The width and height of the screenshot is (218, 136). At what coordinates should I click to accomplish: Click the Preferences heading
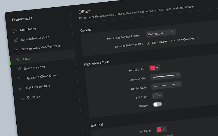pos(22,19)
